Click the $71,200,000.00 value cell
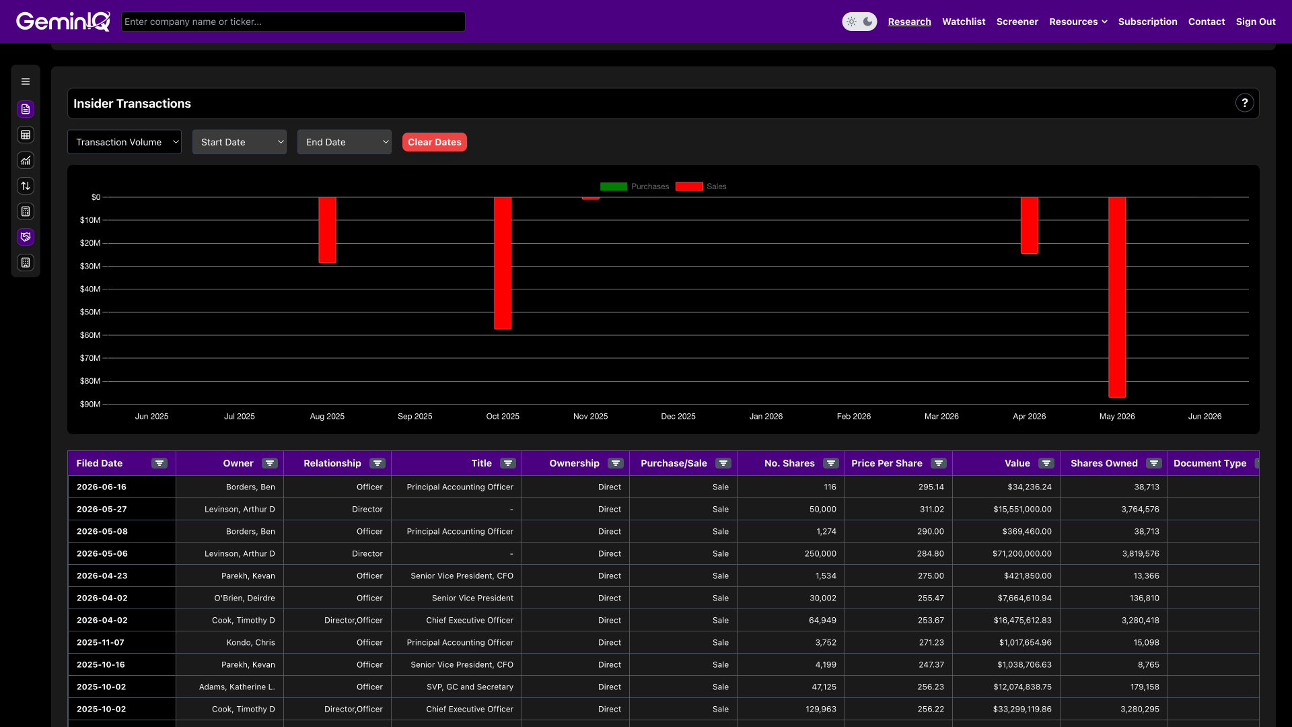 tap(1006, 553)
